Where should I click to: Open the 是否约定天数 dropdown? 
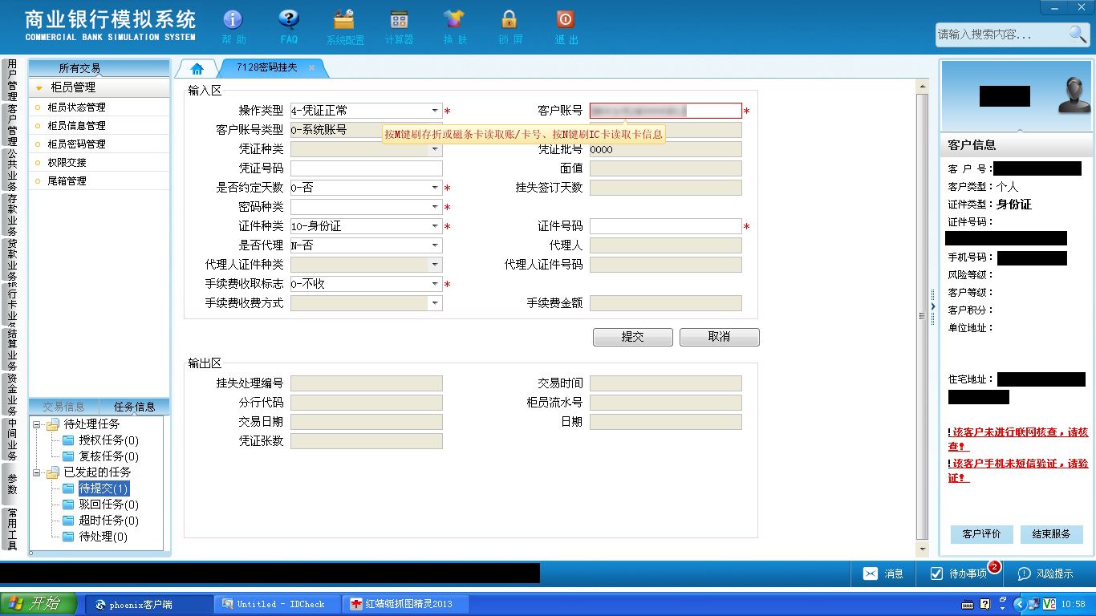[x=435, y=188]
